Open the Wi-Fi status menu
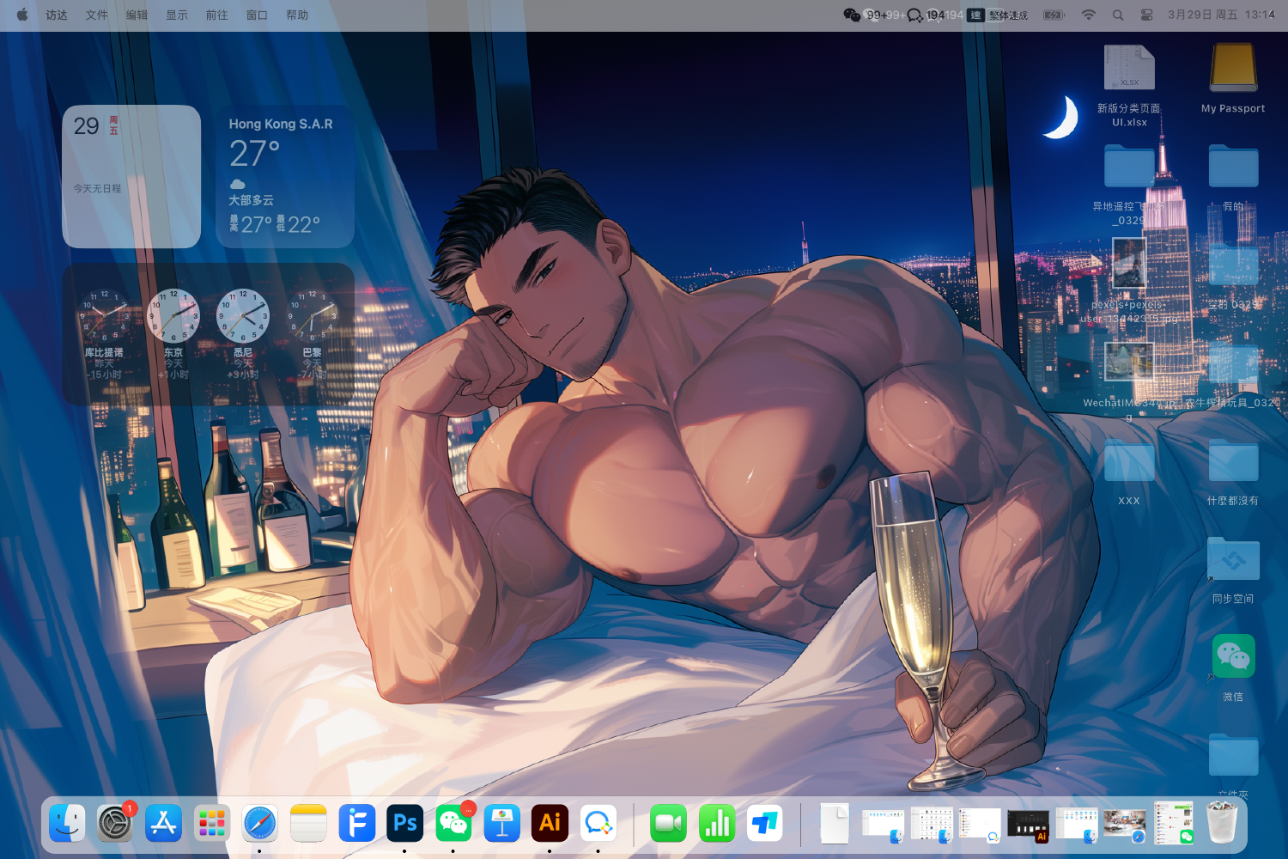Viewport: 1288px width, 859px height. click(x=1089, y=15)
